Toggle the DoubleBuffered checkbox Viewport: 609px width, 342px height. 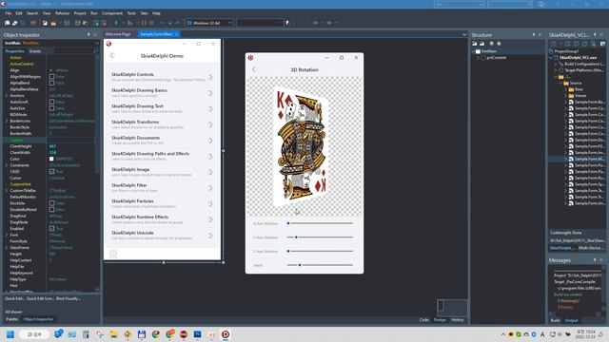(51, 209)
